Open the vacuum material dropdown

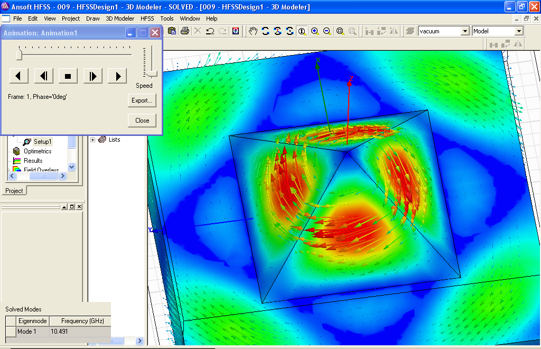pos(465,31)
